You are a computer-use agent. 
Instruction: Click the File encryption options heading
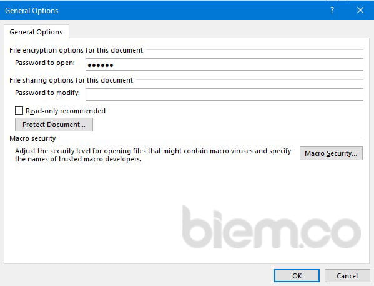(x=76, y=50)
